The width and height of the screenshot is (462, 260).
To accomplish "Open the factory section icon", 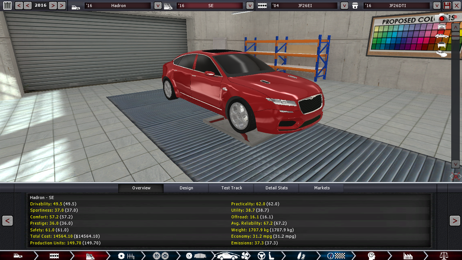I will 408,256.
